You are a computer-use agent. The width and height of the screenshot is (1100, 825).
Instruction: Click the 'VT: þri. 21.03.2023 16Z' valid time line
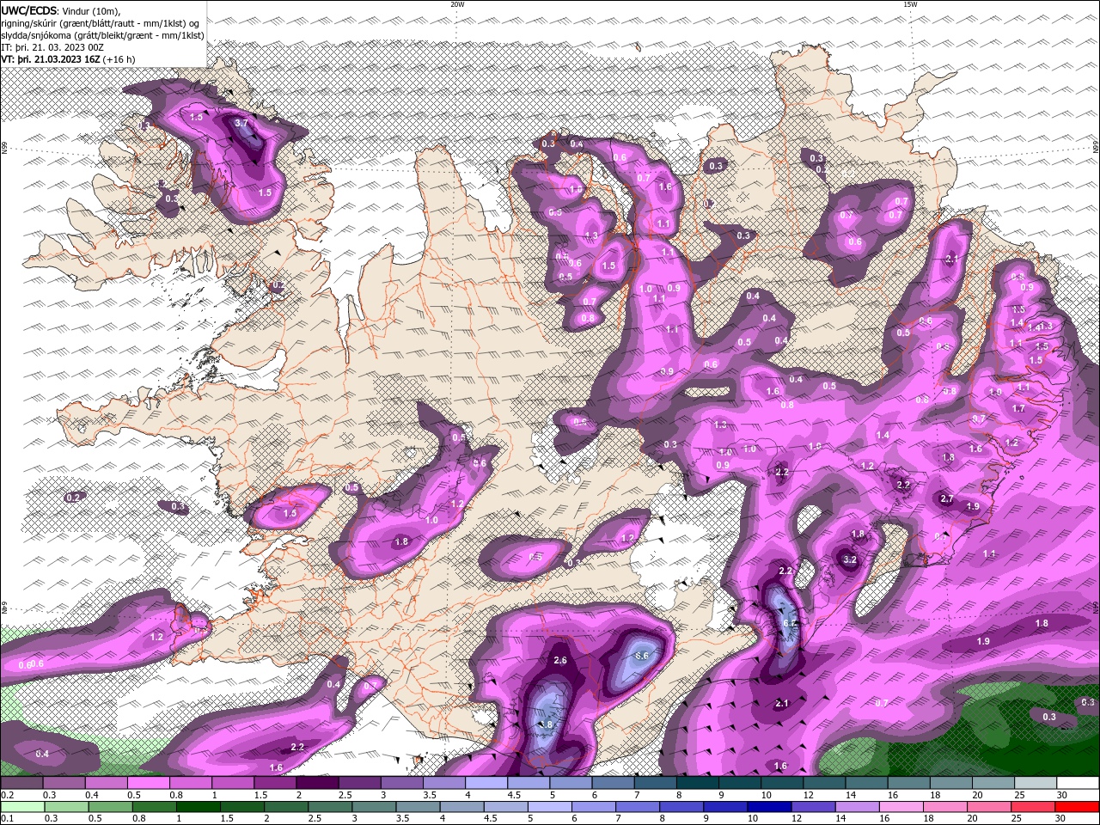(x=50, y=59)
